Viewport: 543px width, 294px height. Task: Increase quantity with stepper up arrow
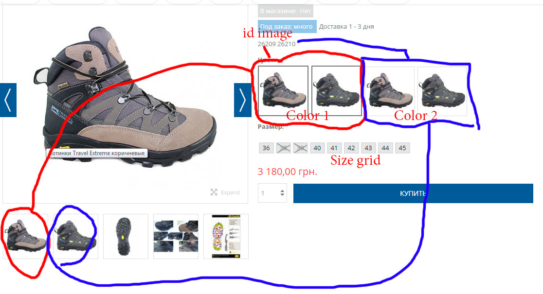click(282, 191)
